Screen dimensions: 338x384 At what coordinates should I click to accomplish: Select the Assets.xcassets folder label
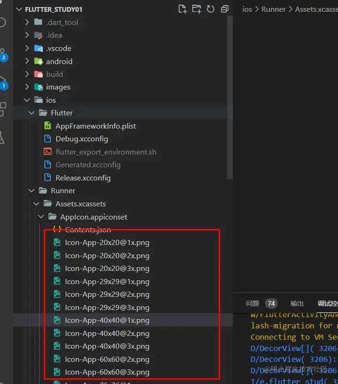(81, 204)
